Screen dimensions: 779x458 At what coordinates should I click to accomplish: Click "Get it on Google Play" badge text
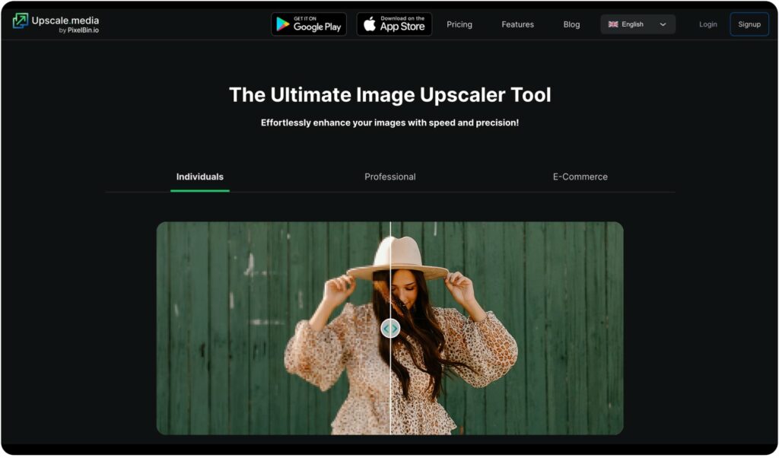[x=316, y=24]
